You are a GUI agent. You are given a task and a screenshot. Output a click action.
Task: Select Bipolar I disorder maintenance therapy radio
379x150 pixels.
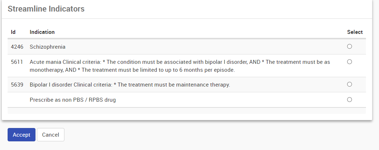click(349, 84)
